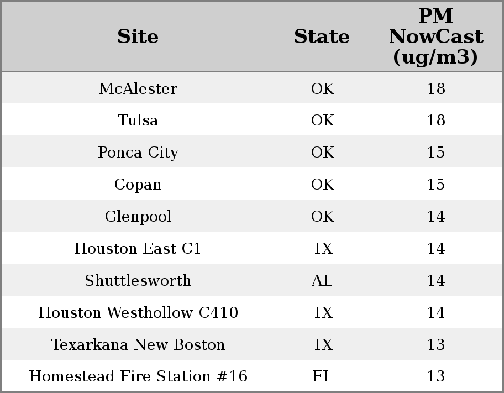504x393 pixels.
Task: Select the McAlester site cell
Action: (x=138, y=88)
